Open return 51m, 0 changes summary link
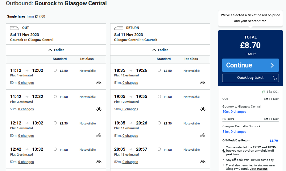Image resolution: width=286 pixels, height=171 pixels. 234,132
